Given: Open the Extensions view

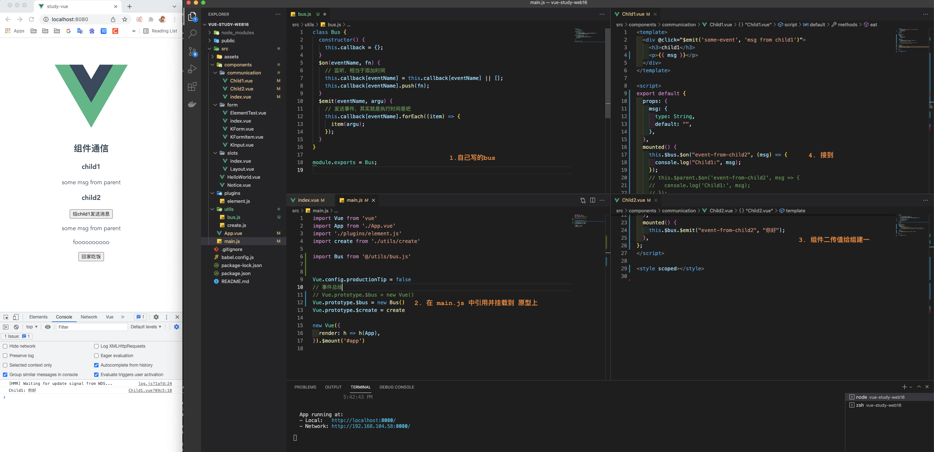Looking at the screenshot, I should coord(192,86).
